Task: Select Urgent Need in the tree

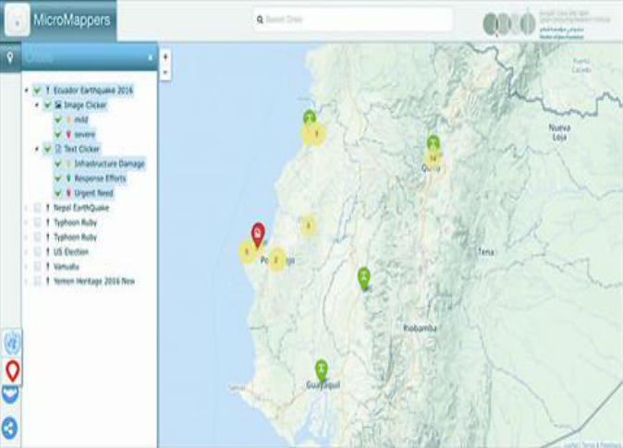Action: (94, 192)
